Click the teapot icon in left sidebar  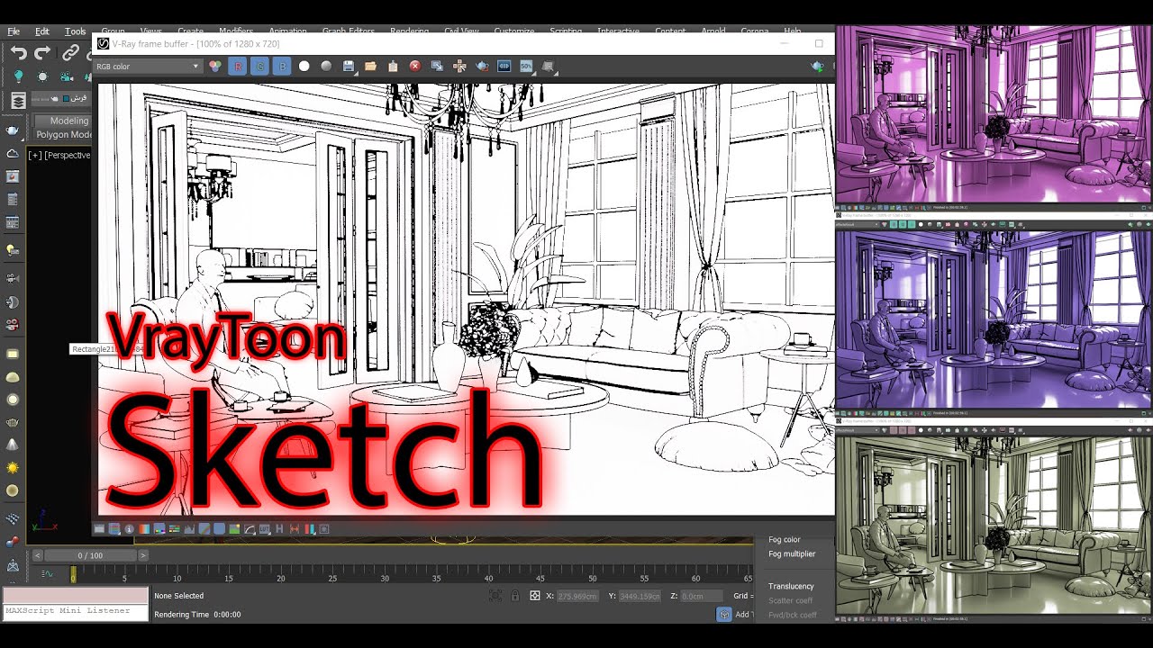click(x=13, y=131)
